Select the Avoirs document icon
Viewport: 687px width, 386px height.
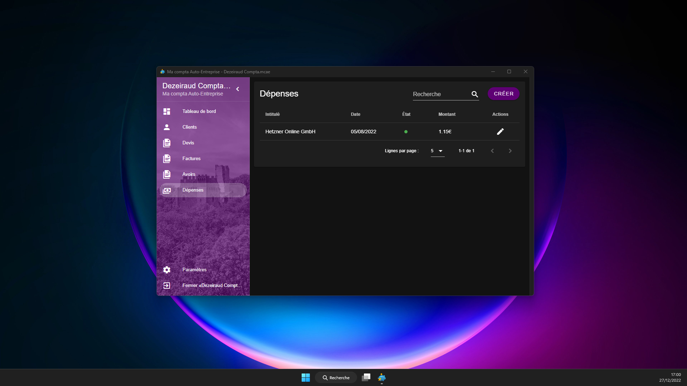[x=167, y=174]
